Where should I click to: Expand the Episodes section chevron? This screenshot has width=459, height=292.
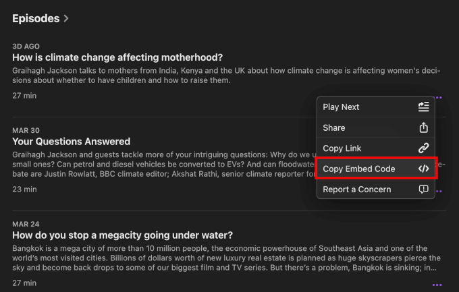pyautogui.click(x=65, y=19)
